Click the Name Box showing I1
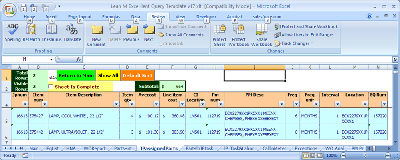 pos(25,59)
